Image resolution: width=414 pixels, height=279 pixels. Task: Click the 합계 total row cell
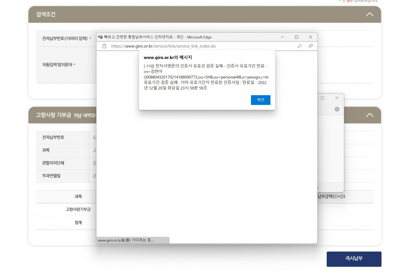coord(78,223)
